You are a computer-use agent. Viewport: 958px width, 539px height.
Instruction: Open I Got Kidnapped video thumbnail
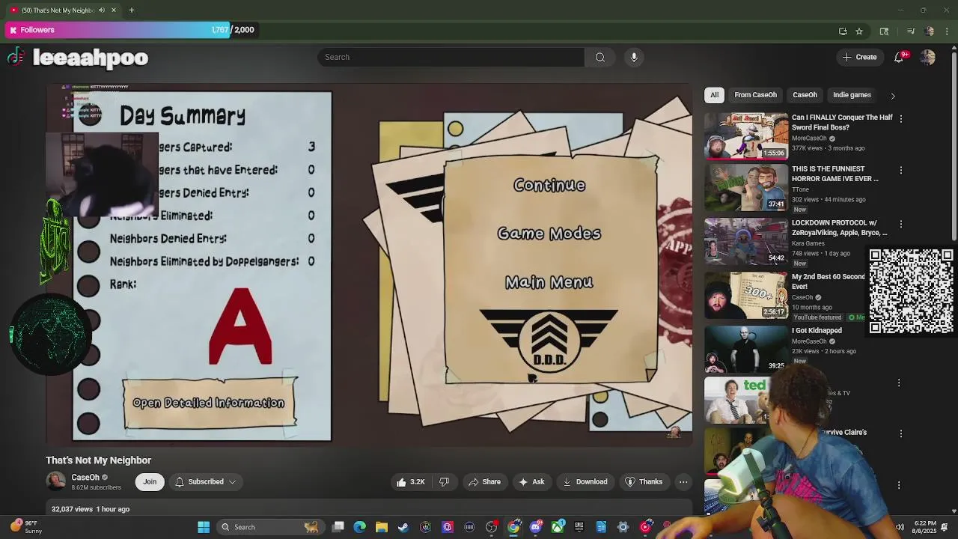point(746,347)
